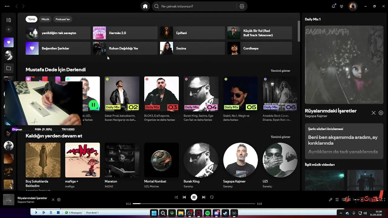The height and width of the screenshot is (218, 388).
Task: Open maNga + album cover
Action: (82, 160)
